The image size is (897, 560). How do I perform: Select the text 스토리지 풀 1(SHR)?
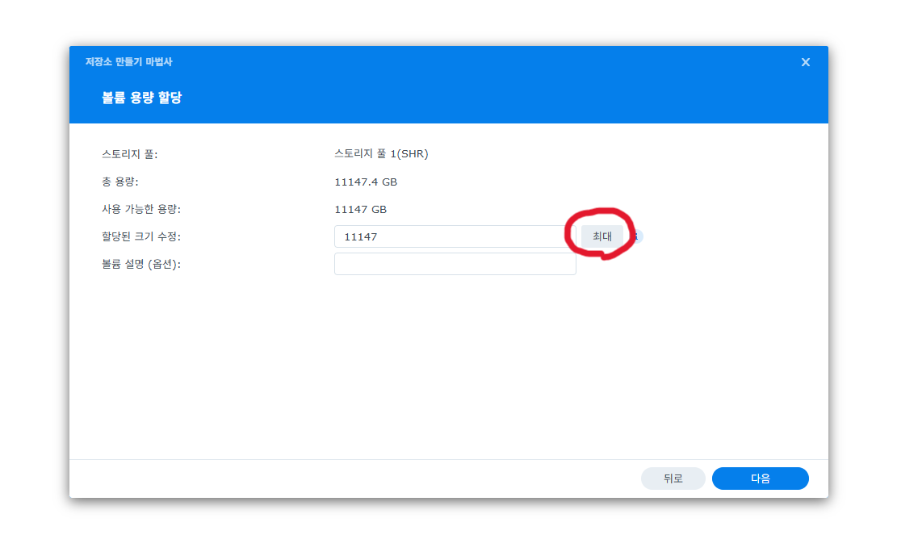coord(381,154)
